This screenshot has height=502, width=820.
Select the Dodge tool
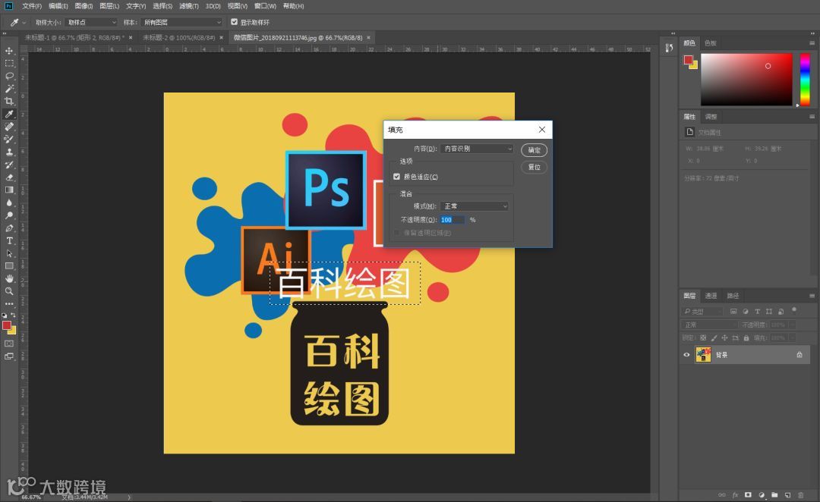(9, 215)
